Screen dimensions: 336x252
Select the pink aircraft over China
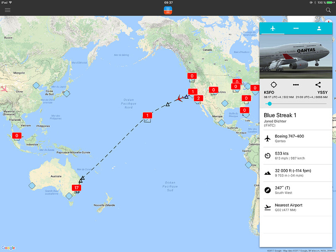pyautogui.click(x=4, y=89)
